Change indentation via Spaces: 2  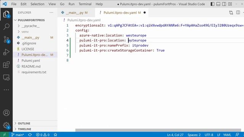tap(194, 135)
